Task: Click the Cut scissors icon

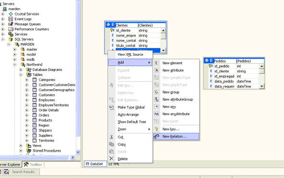Action: click(112, 137)
